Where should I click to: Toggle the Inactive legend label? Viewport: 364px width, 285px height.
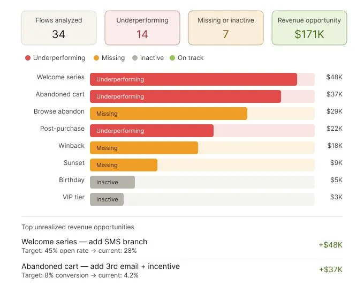click(152, 58)
